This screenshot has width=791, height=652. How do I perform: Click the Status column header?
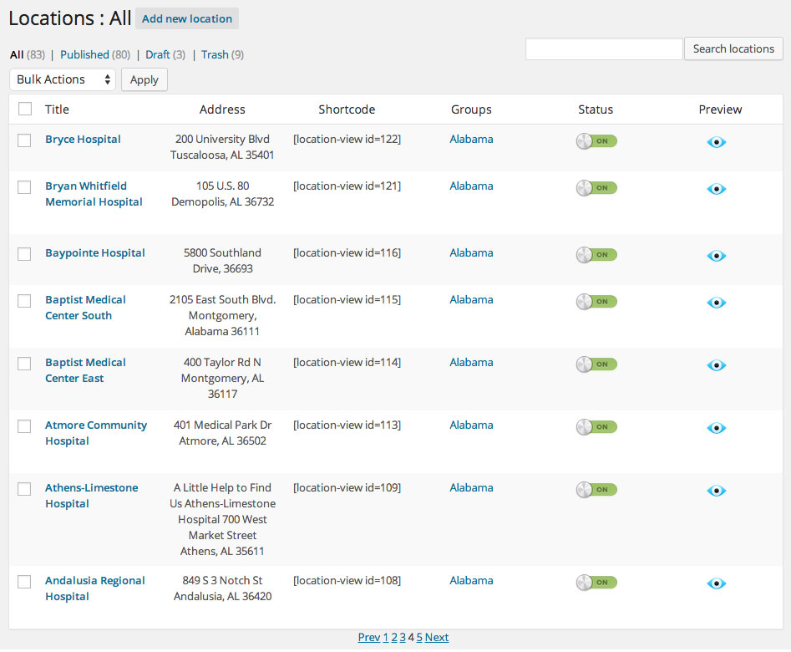(596, 110)
